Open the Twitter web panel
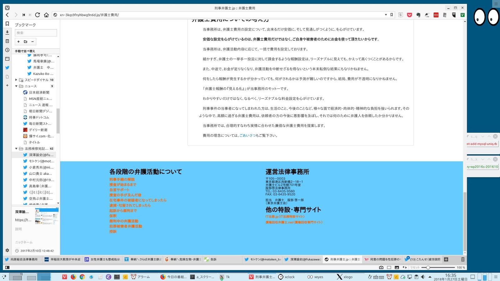The width and height of the screenshot is (500, 281). coord(7,67)
